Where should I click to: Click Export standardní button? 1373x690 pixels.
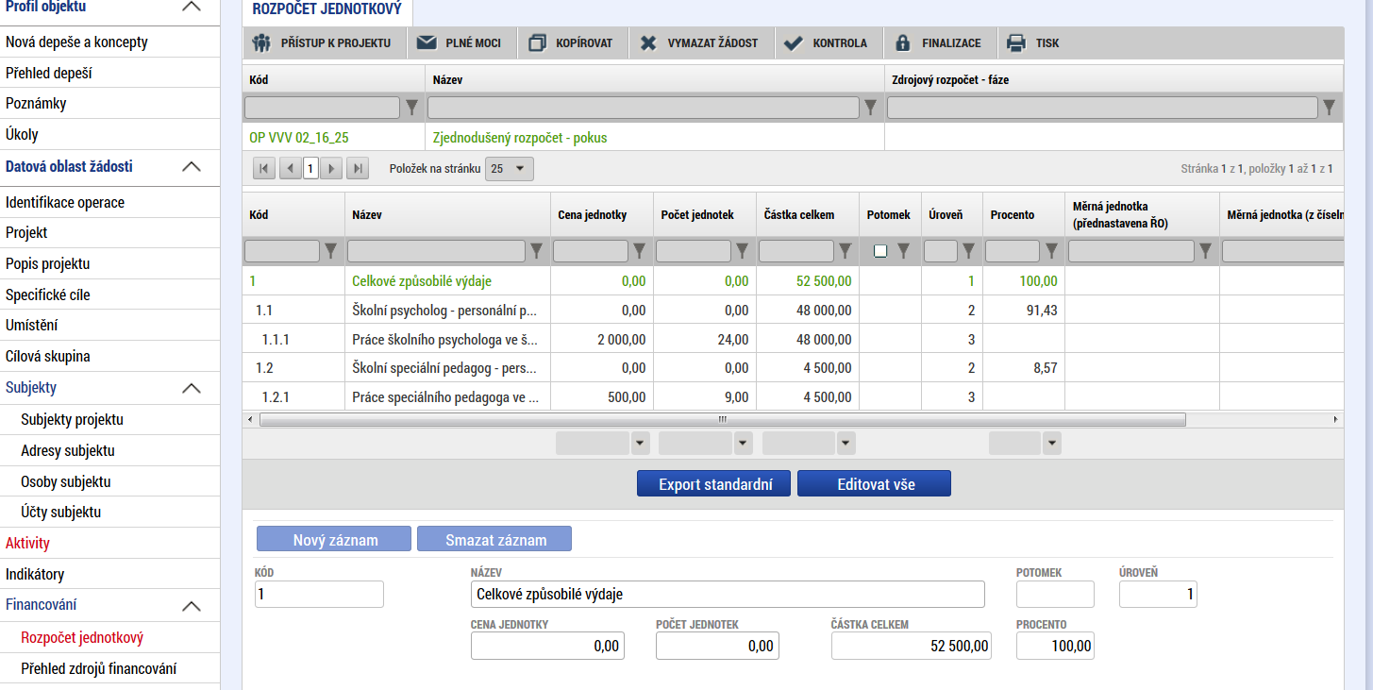[x=712, y=484]
